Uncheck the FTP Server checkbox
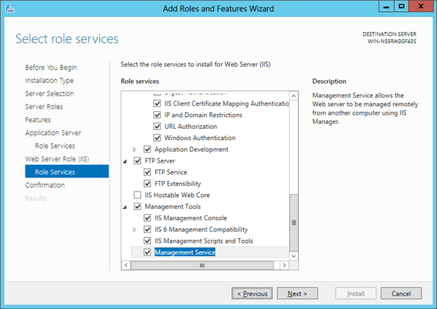This screenshot has height=309, width=437. click(x=137, y=160)
